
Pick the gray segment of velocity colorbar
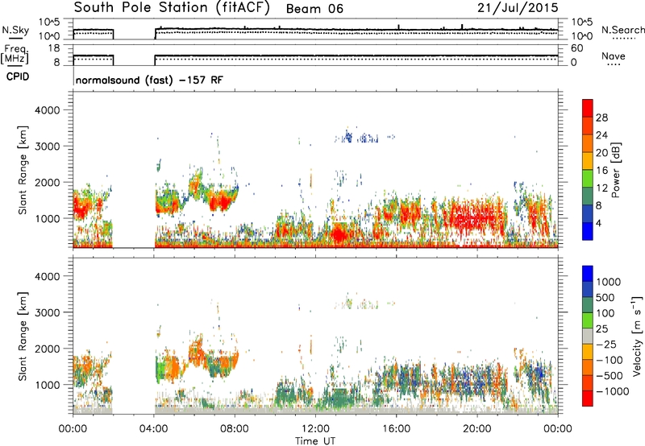point(588,336)
